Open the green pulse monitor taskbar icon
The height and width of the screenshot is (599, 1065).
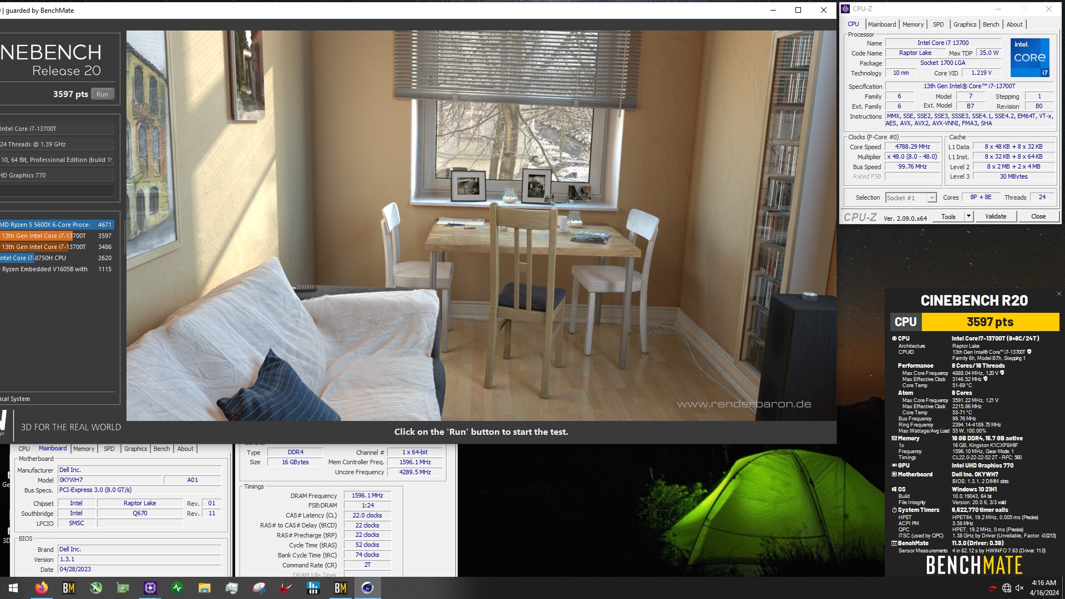[177, 588]
